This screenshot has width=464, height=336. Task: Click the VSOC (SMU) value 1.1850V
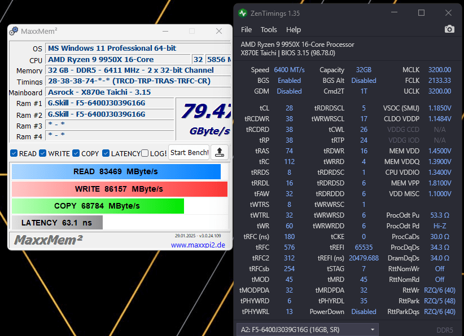tap(439, 108)
